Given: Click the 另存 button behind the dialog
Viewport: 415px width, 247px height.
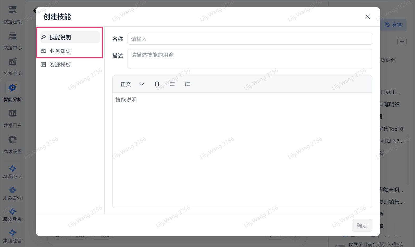Looking at the screenshot, I should pos(393,25).
